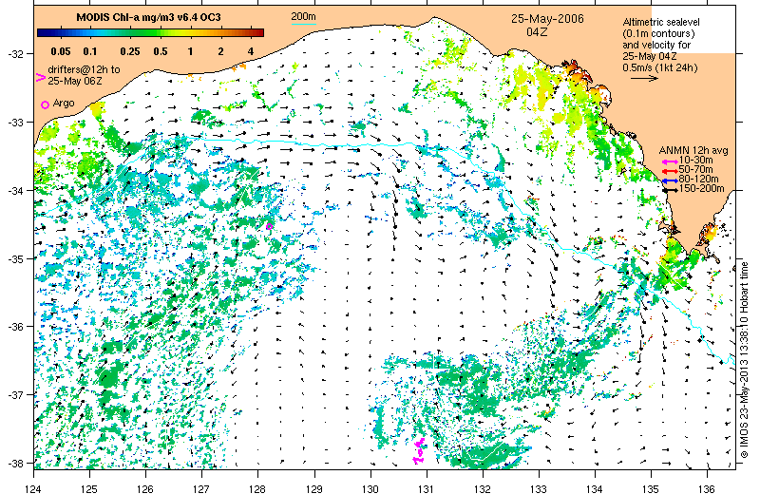Viewport: 760px width, 494px height.
Task: Click the '134' longitude axis label
Action: point(595,488)
